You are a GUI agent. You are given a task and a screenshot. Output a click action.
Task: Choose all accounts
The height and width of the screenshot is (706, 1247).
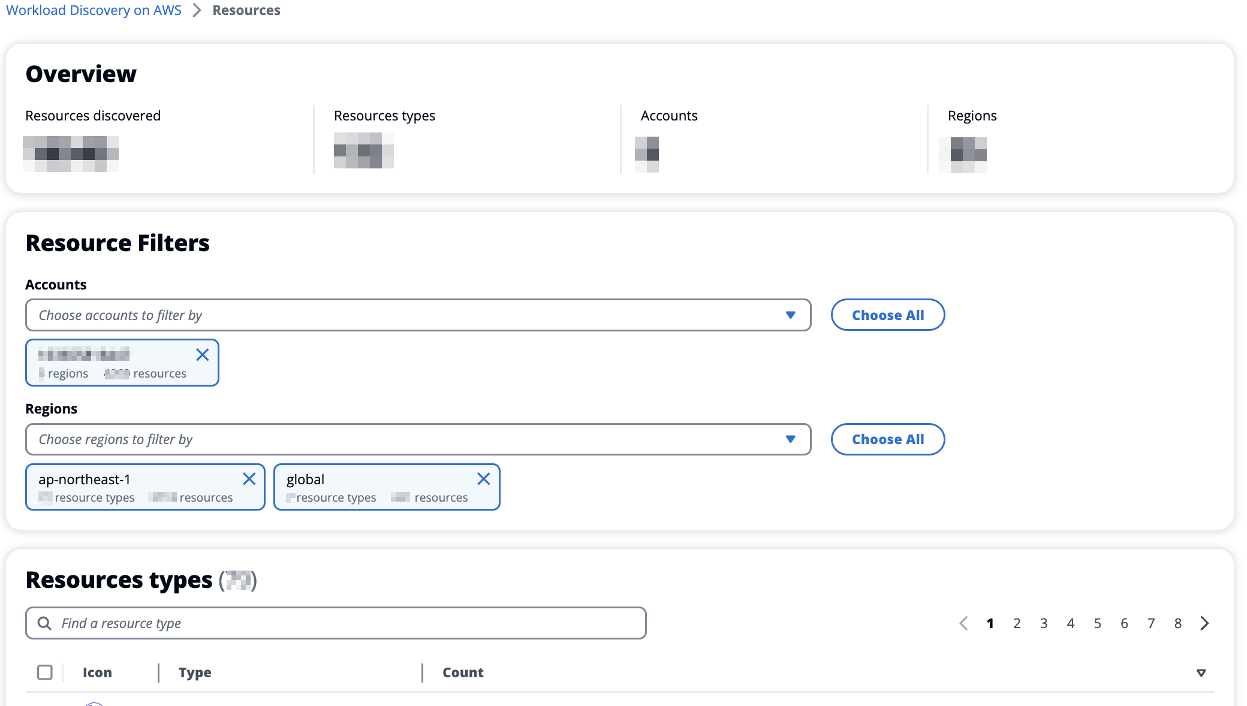coord(887,315)
